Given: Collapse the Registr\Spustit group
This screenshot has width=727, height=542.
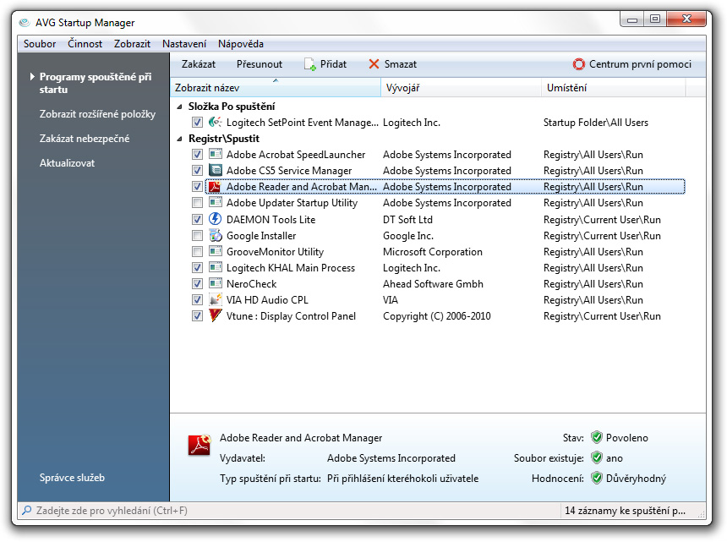Looking at the screenshot, I should [179, 139].
